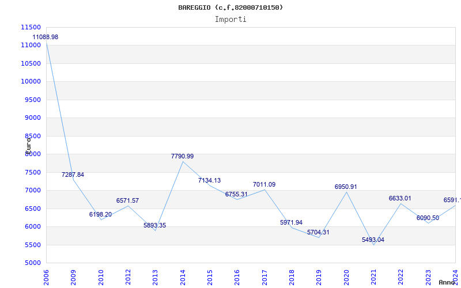461x288 pixels.
Task: Click y-axis value 11000
Action: pyautogui.click(x=31, y=46)
